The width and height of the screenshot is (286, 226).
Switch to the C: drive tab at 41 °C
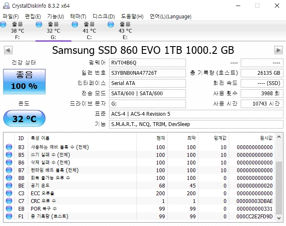point(89,31)
